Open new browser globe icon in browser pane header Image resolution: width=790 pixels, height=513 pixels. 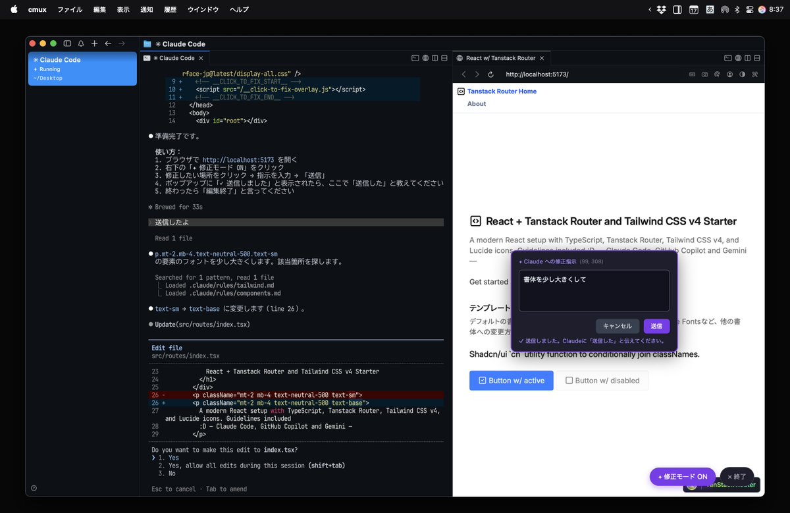(x=738, y=58)
